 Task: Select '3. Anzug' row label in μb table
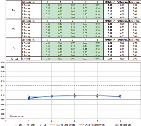(26, 49)
